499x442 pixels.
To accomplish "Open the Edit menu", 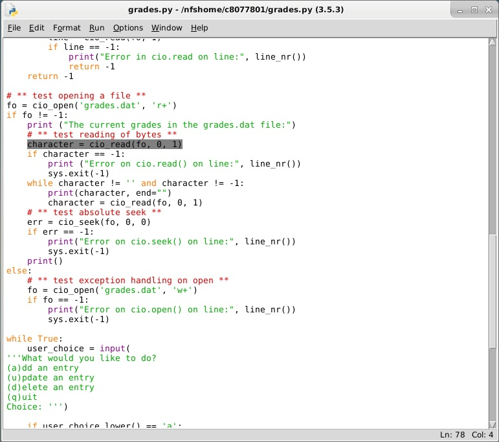I will (x=37, y=28).
